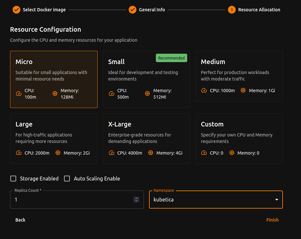Click the Back button
Screen dimensions: 301x239
pos(20,220)
